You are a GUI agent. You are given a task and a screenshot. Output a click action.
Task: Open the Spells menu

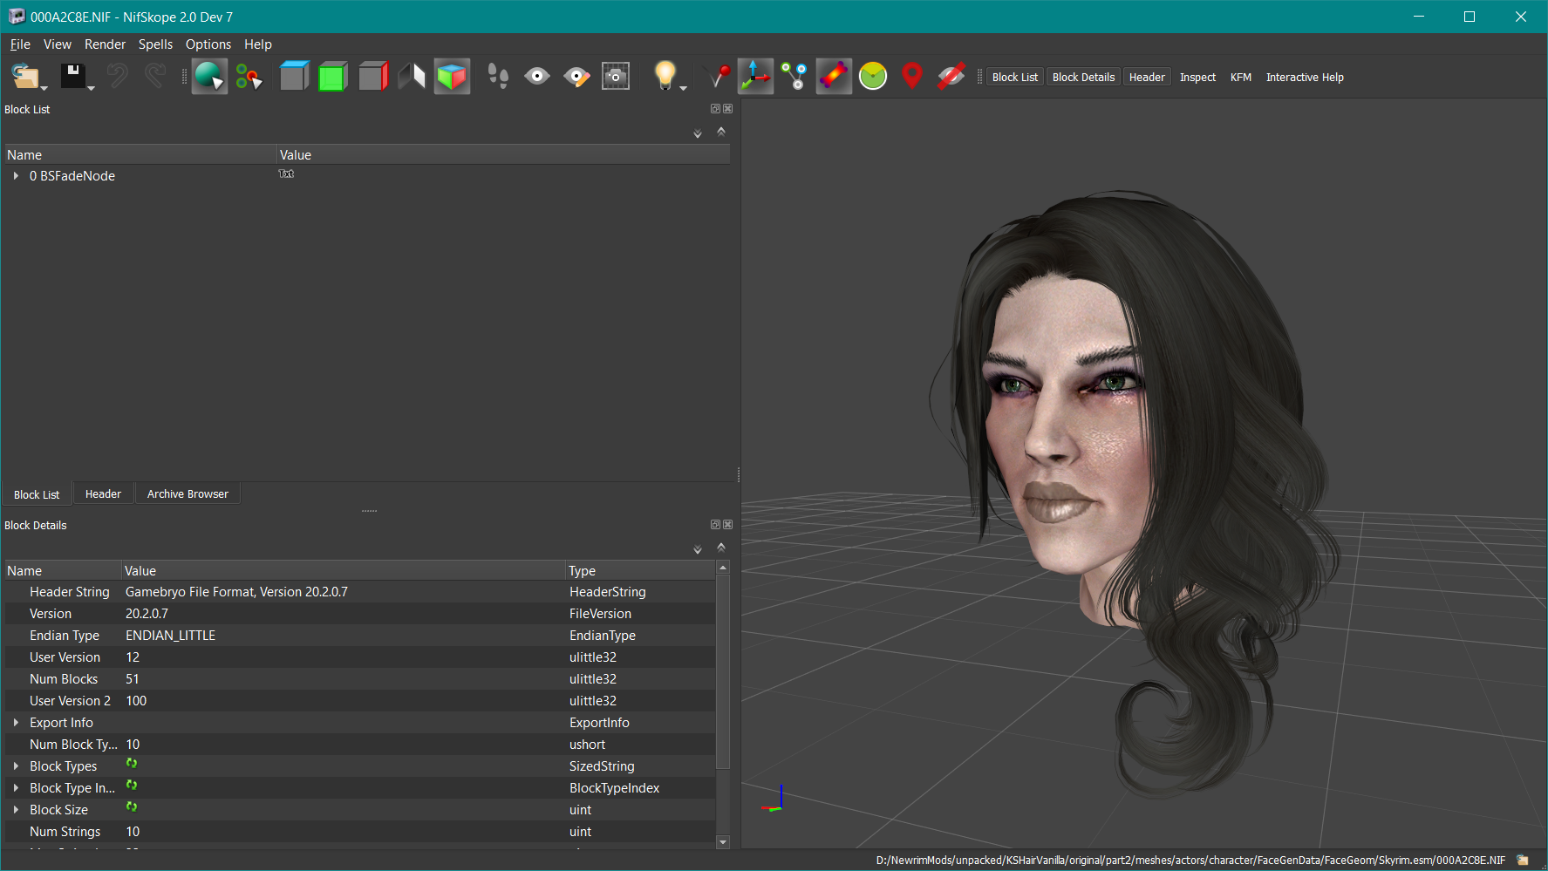tap(155, 44)
